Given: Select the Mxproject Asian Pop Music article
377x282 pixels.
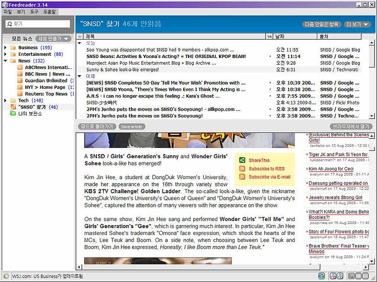Looking at the screenshot, I should 218,63.
